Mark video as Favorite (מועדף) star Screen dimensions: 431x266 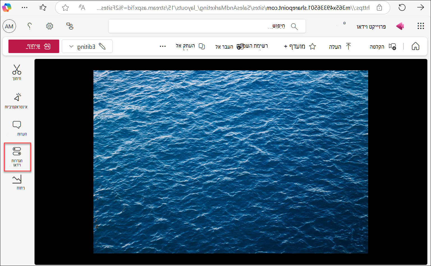click(x=300, y=46)
